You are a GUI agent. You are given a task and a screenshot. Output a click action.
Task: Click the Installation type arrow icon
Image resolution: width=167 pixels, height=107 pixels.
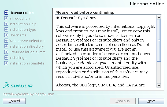pyautogui.click(x=6, y=29)
